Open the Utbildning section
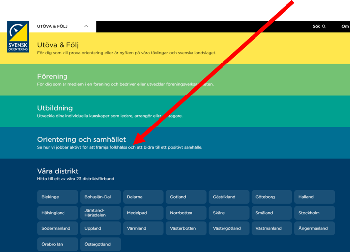350x252 pixels. coord(175,111)
